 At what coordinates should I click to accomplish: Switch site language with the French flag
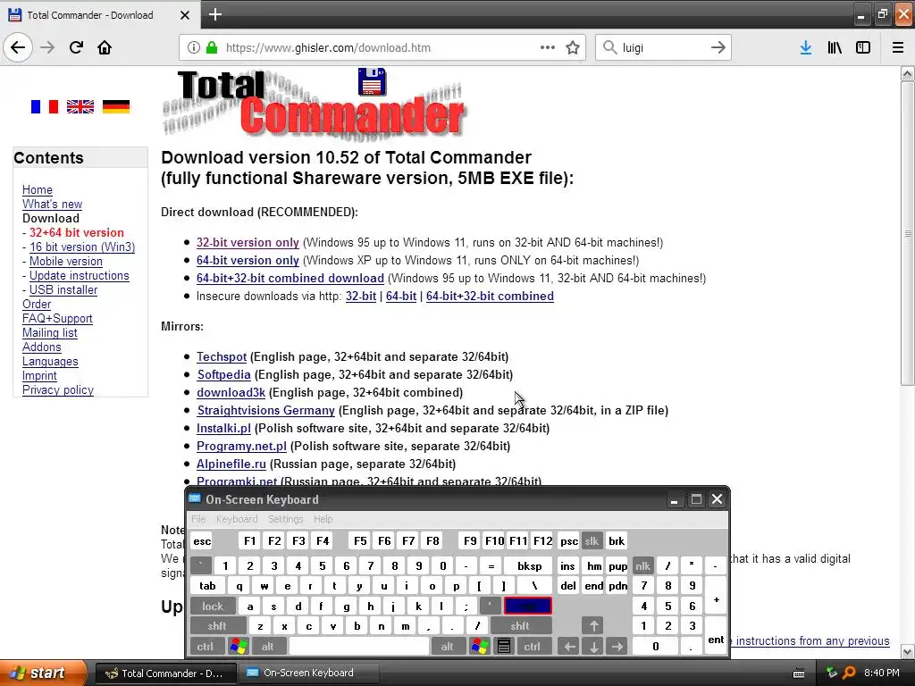pyautogui.click(x=45, y=107)
